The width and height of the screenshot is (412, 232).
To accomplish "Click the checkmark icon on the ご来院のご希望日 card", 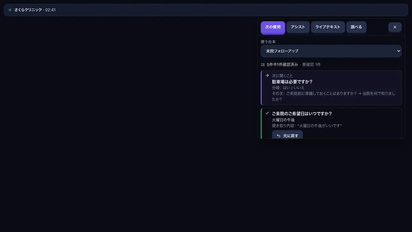I will [x=267, y=113].
